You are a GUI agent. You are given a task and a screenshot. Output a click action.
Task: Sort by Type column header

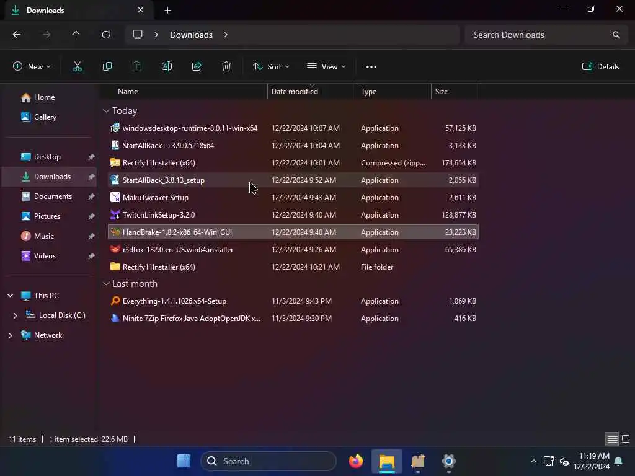tap(394, 92)
